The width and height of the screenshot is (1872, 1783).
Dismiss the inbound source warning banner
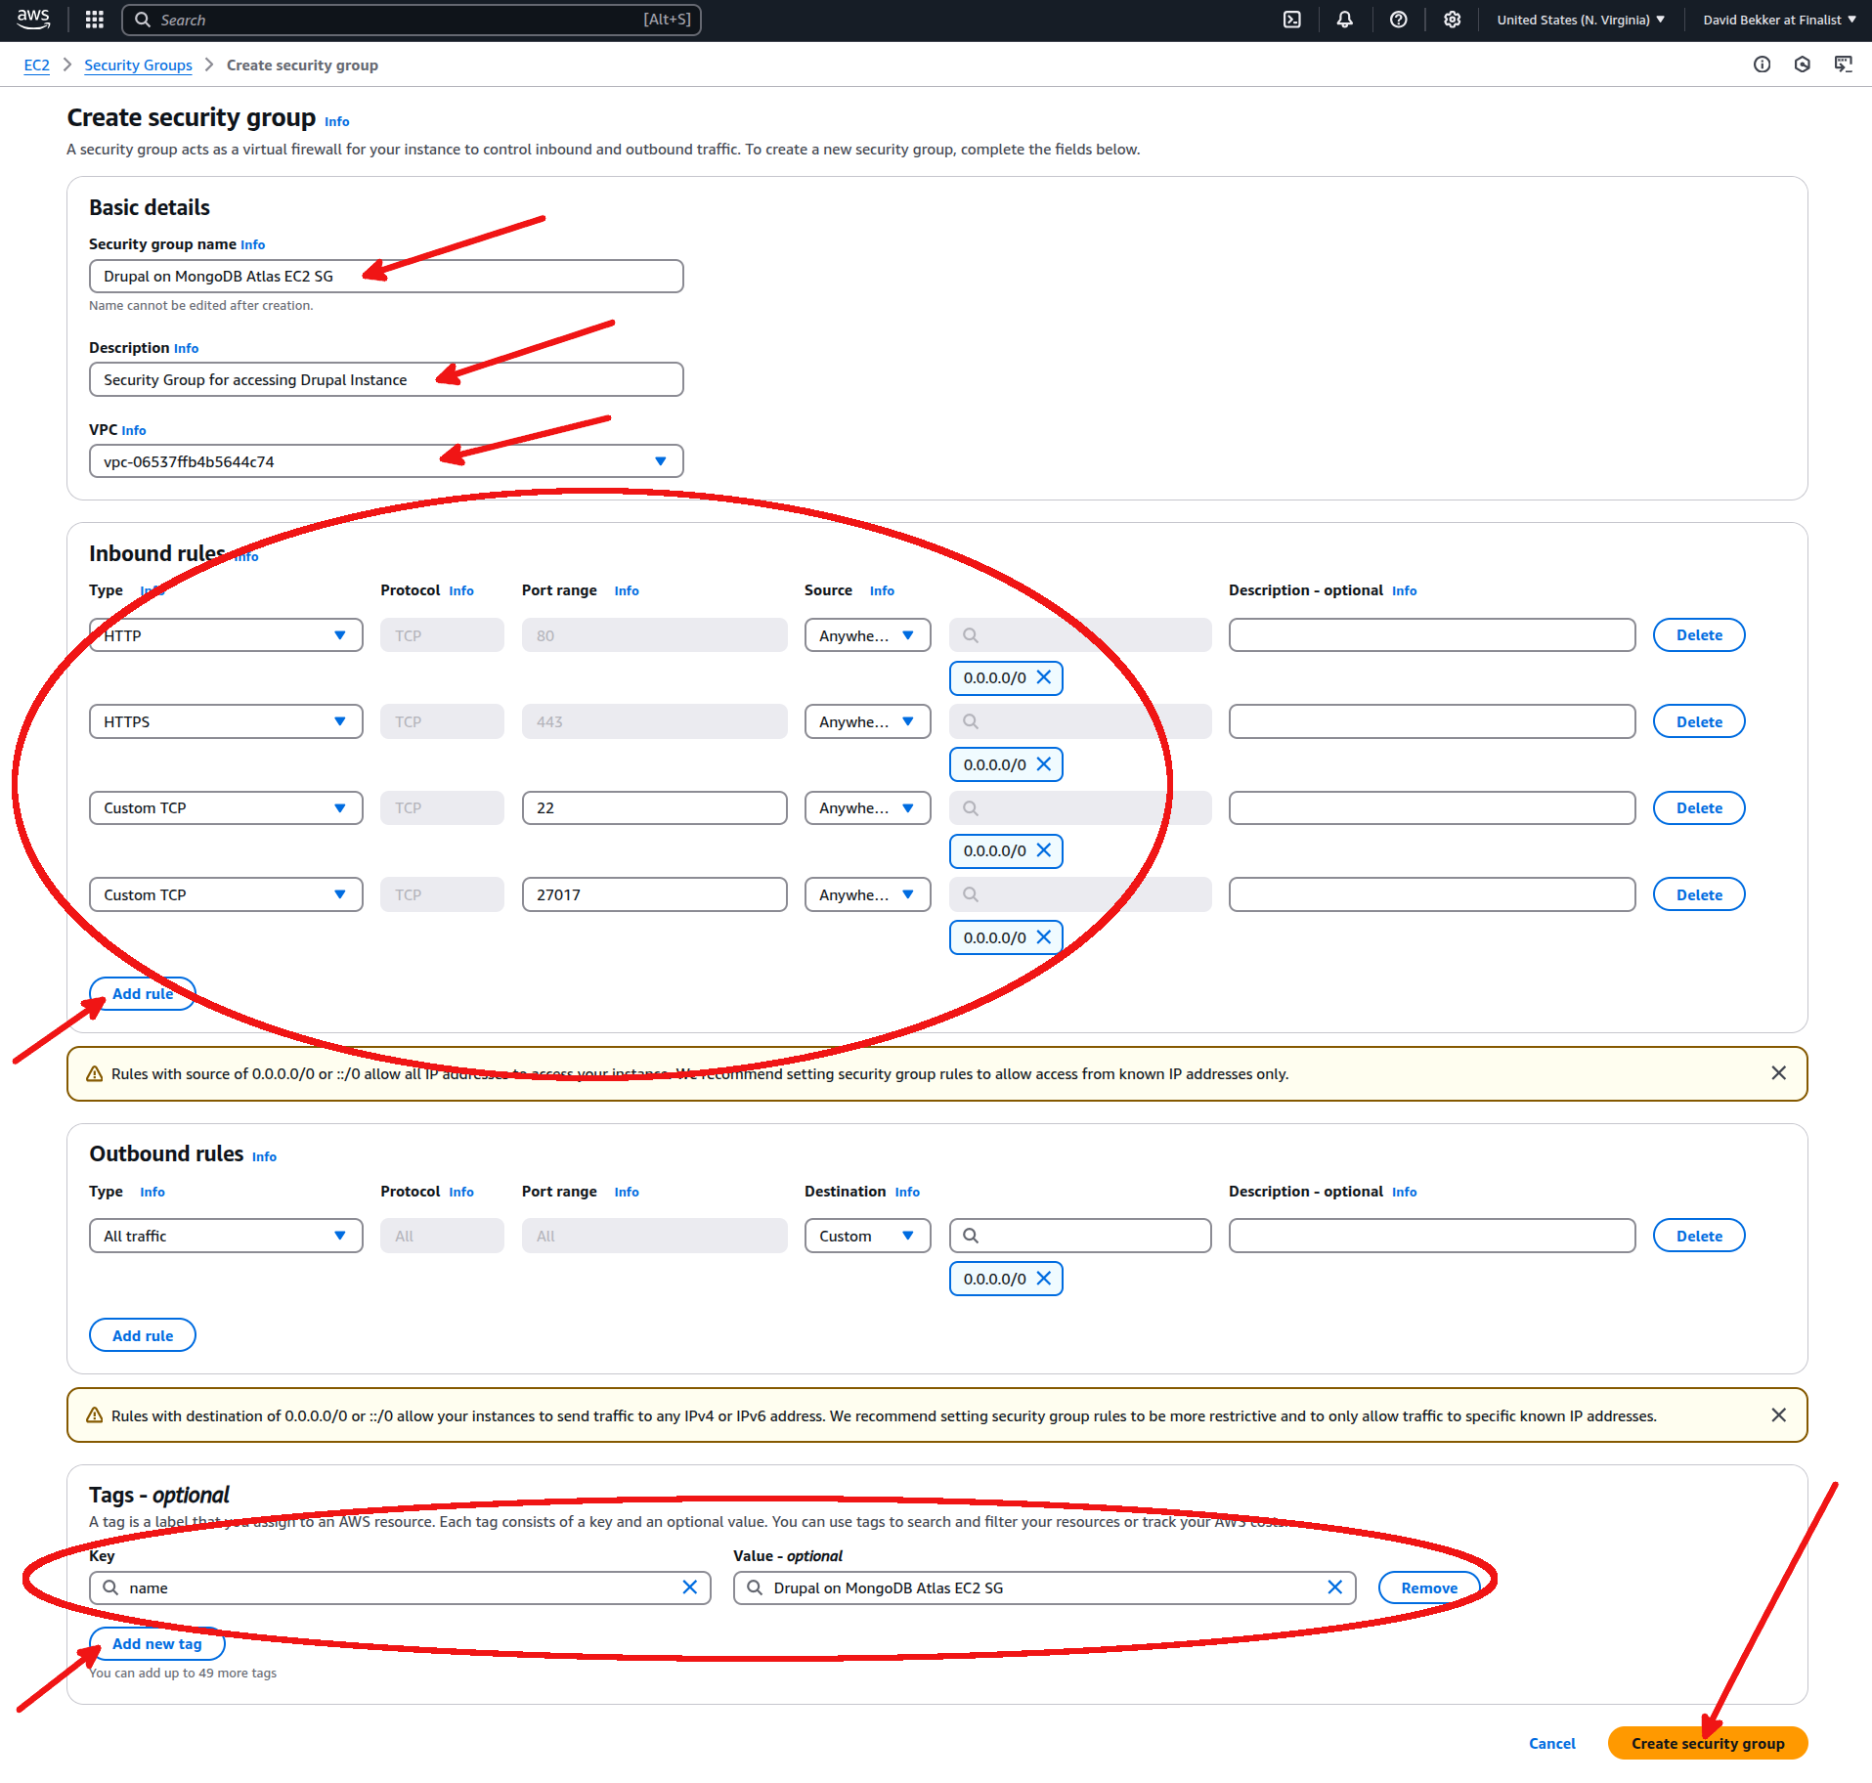point(1779,1073)
